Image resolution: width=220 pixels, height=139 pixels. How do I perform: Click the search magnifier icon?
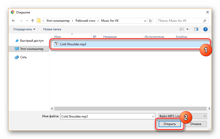(x=204, y=21)
